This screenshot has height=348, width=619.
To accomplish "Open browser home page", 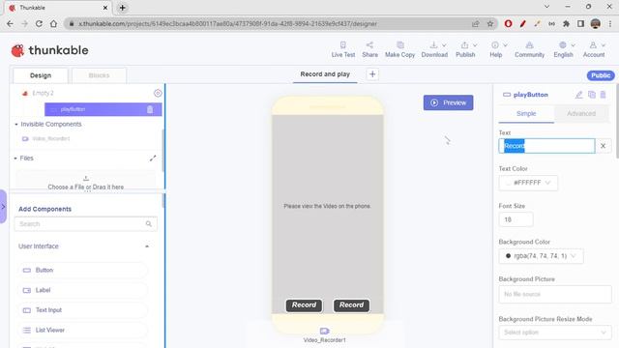I will [54, 23].
